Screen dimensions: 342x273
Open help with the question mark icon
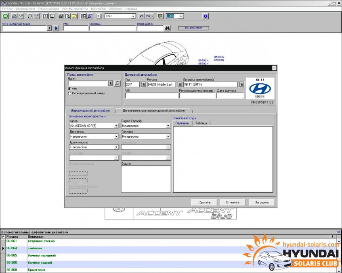click(x=206, y=16)
